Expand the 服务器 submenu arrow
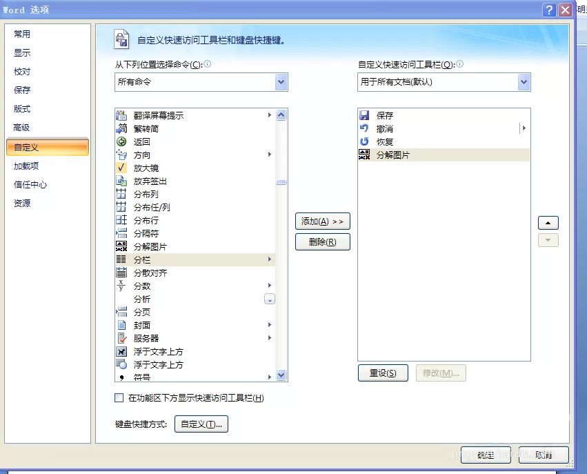Screen dimensions: 587x474 (x=270, y=337)
